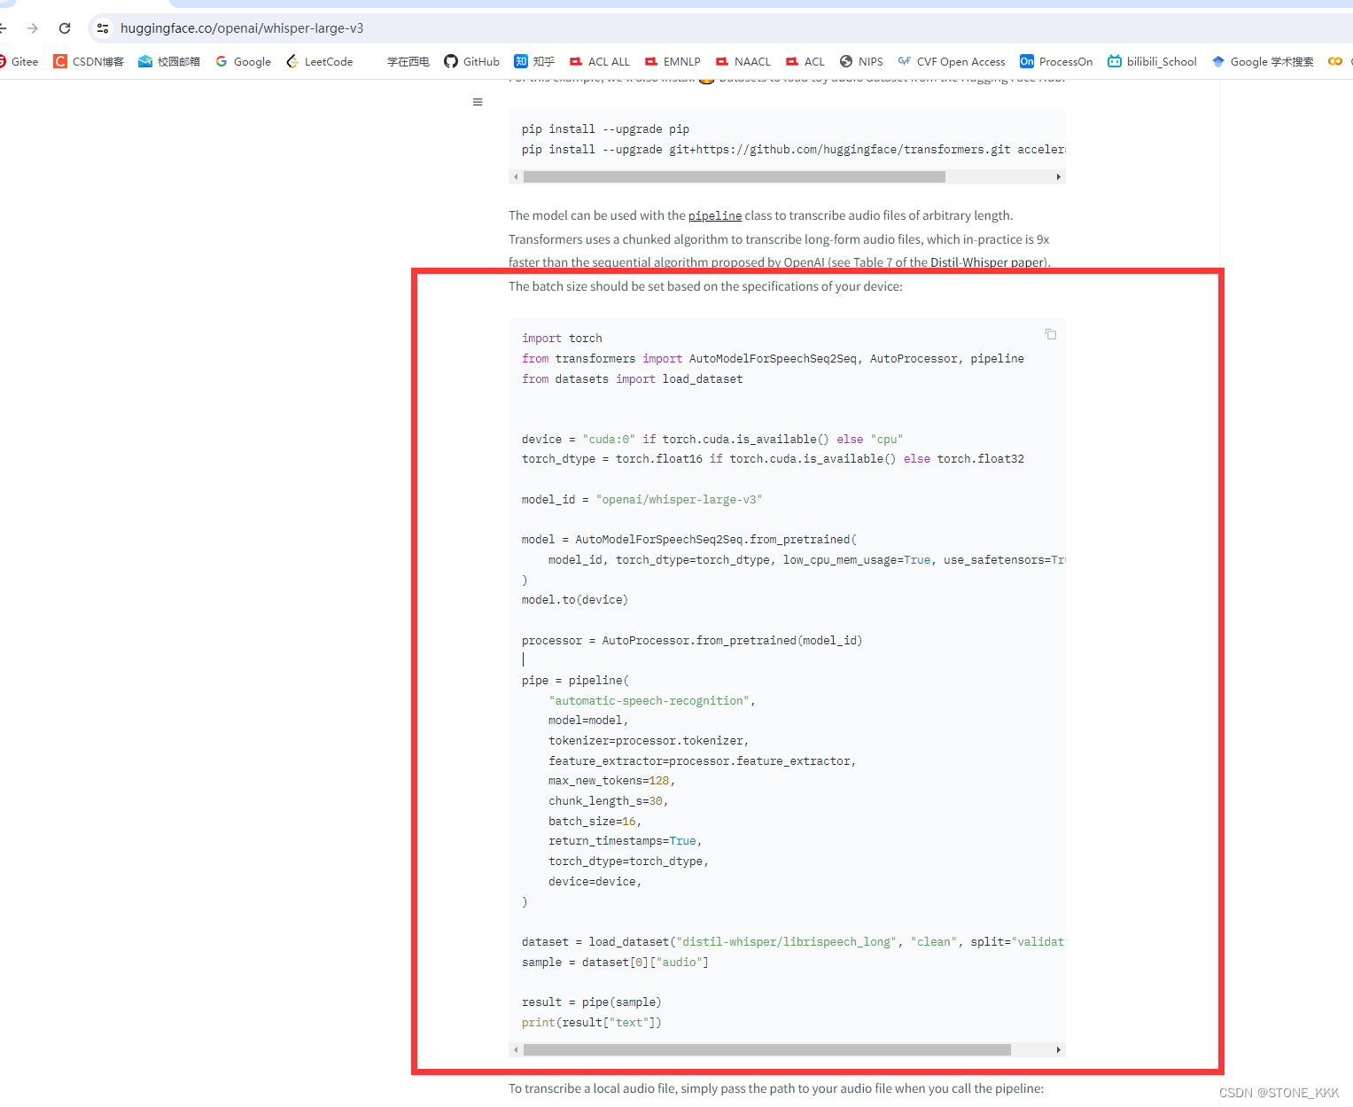Open the 知乎 bookmark
The width and height of the screenshot is (1353, 1107).
[x=534, y=61]
